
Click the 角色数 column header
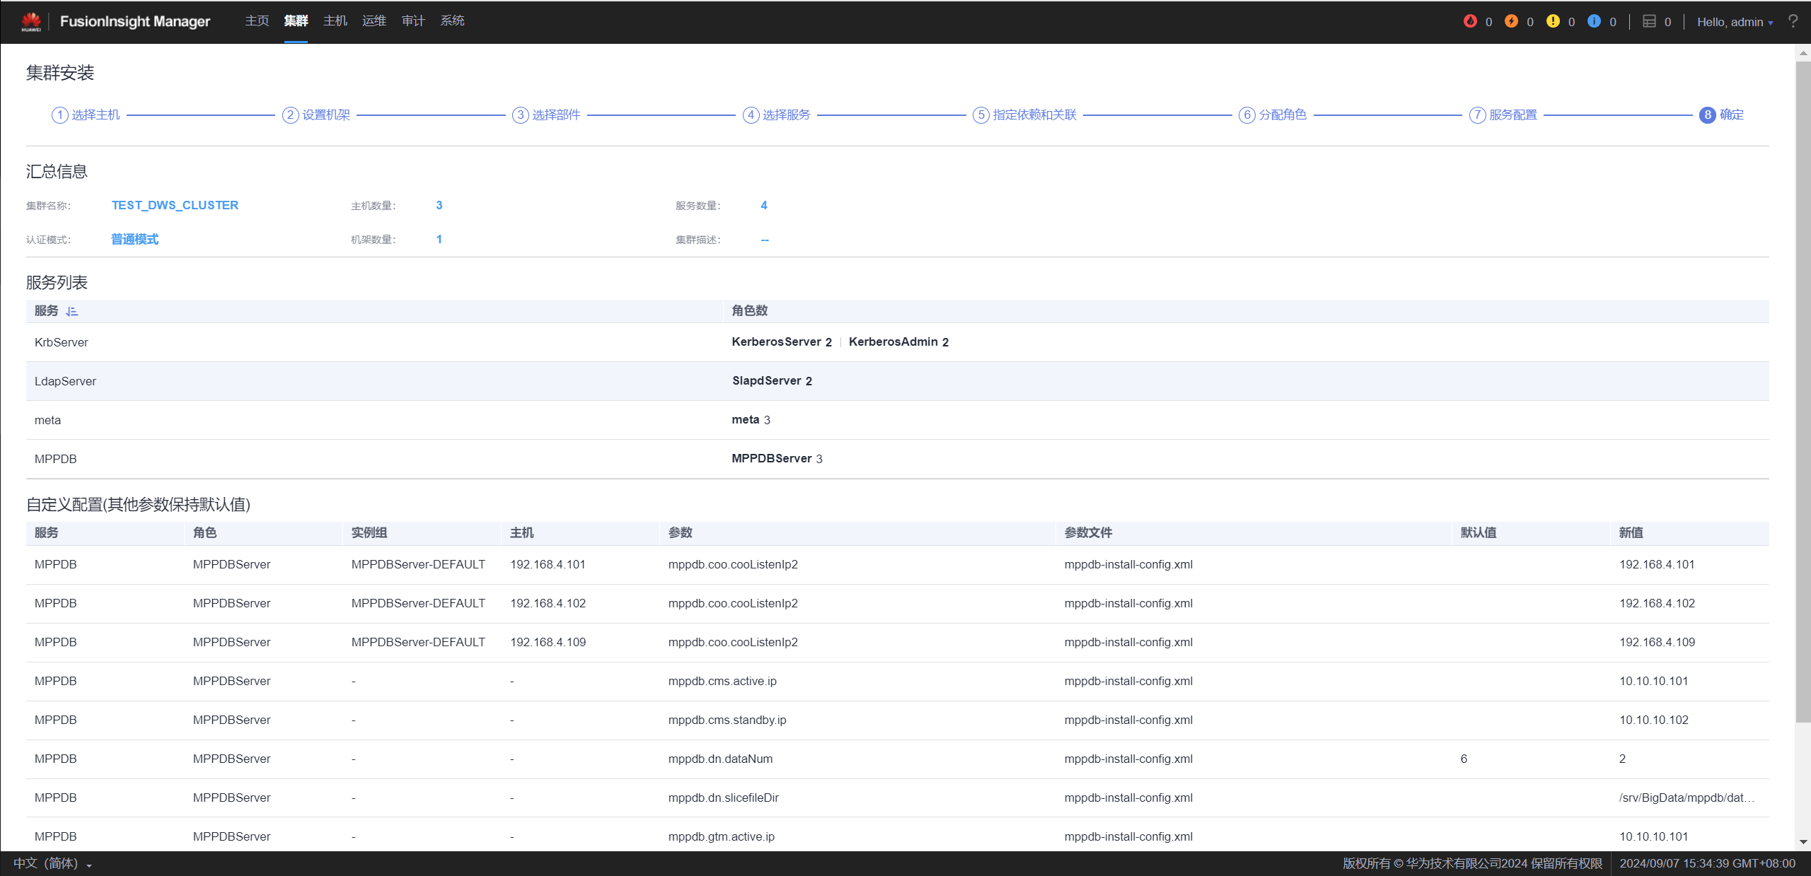pyautogui.click(x=749, y=310)
